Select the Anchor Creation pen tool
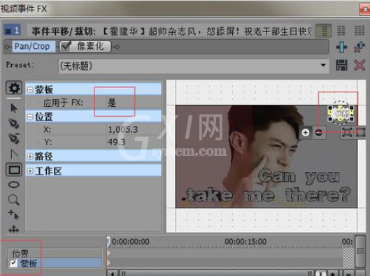 coord(14,123)
